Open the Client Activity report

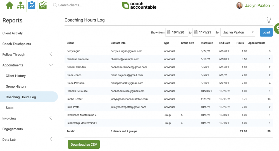coord(13,33)
